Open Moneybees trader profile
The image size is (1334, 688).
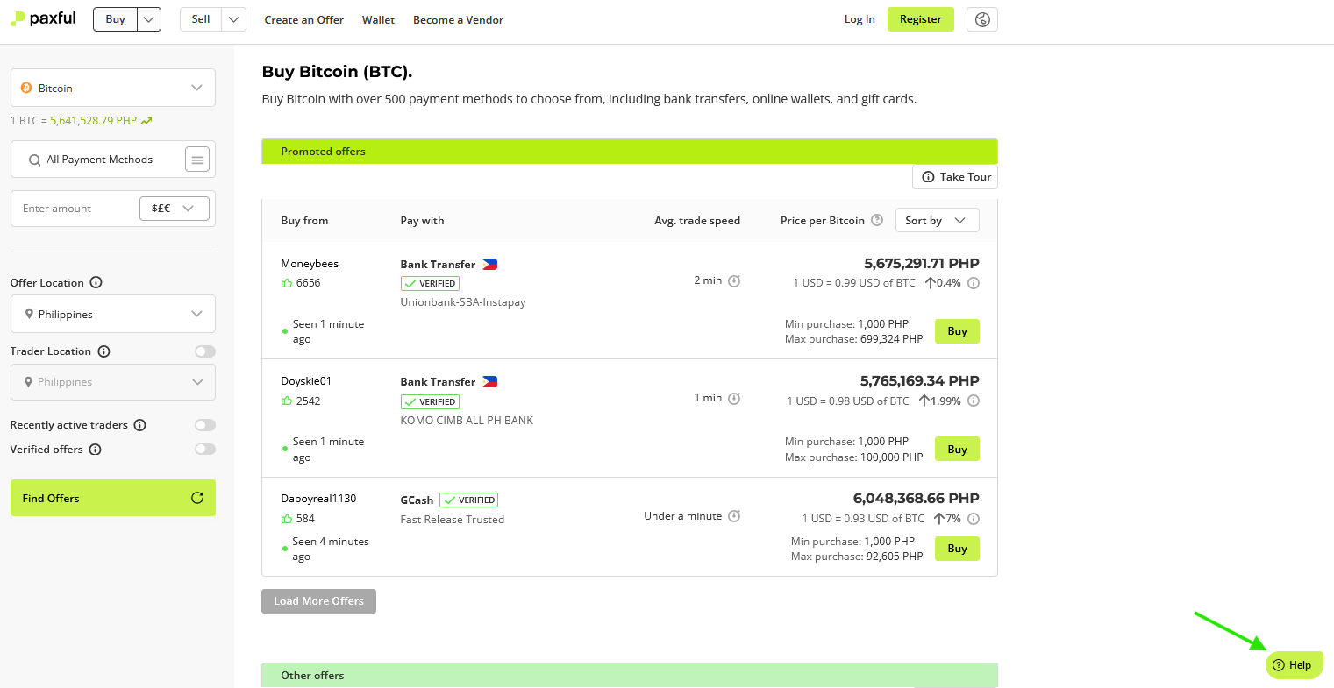(x=310, y=263)
